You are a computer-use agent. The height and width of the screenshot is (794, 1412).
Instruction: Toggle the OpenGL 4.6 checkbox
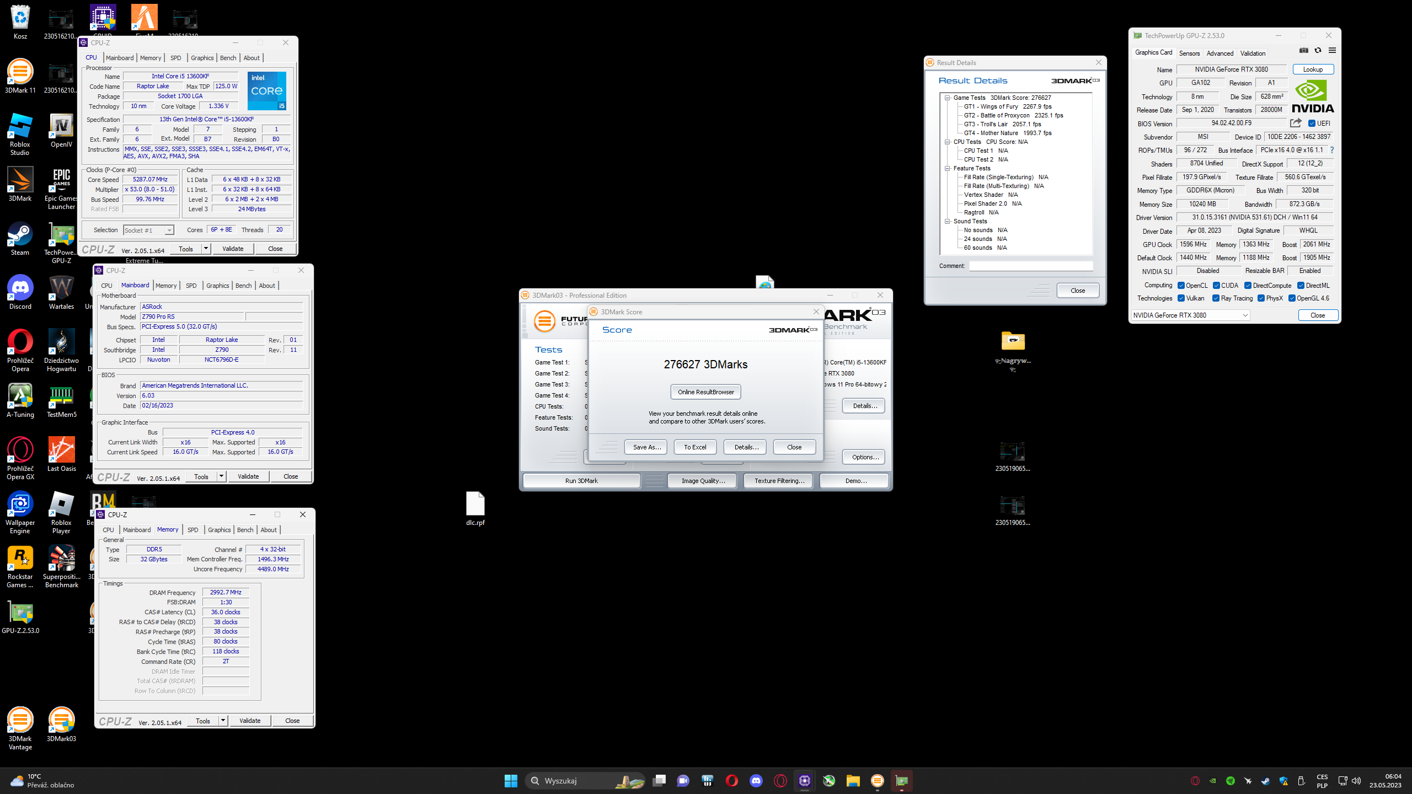pyautogui.click(x=1292, y=298)
